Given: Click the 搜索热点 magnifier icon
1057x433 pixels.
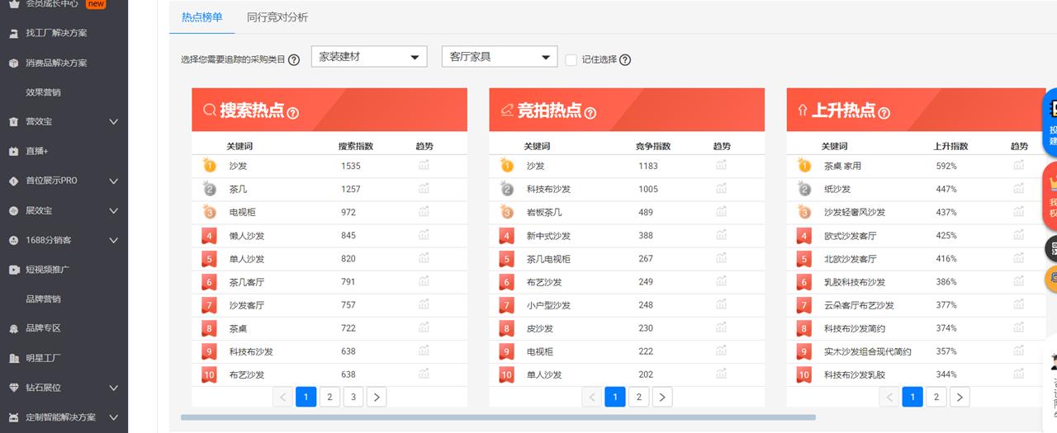Looking at the screenshot, I should click(209, 110).
